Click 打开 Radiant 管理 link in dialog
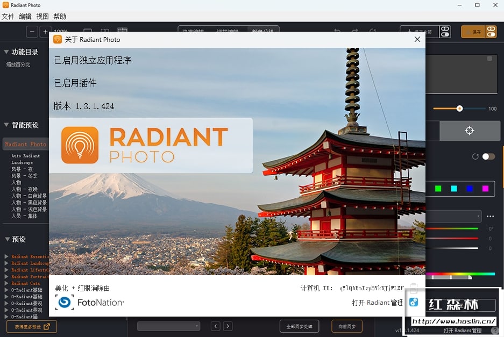This screenshot has width=504, height=337. tap(378, 303)
